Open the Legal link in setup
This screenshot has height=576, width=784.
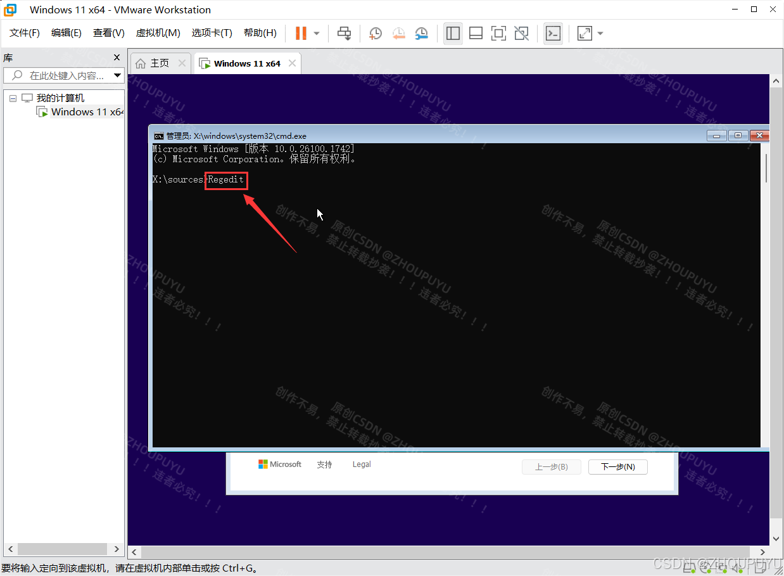(x=362, y=464)
